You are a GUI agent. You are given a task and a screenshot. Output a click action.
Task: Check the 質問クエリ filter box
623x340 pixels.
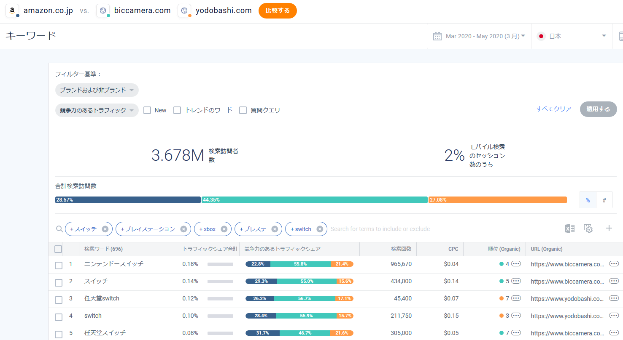tap(243, 110)
